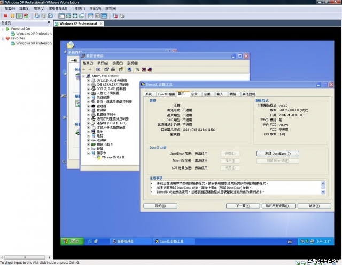Open the Snapshot Manager icon
This screenshot has height=265, width=342.
[51, 15]
